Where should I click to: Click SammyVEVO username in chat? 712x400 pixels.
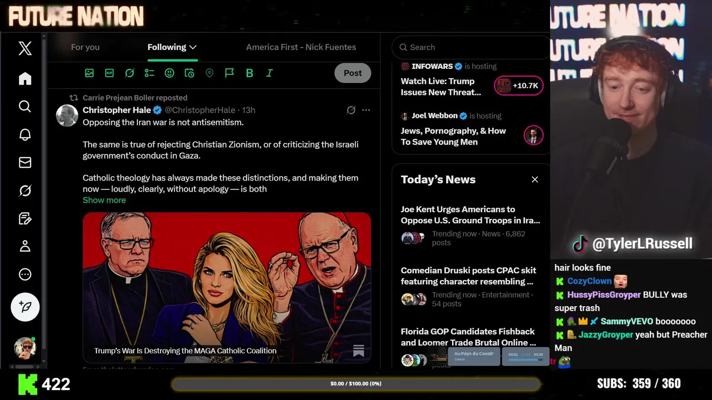tap(626, 321)
